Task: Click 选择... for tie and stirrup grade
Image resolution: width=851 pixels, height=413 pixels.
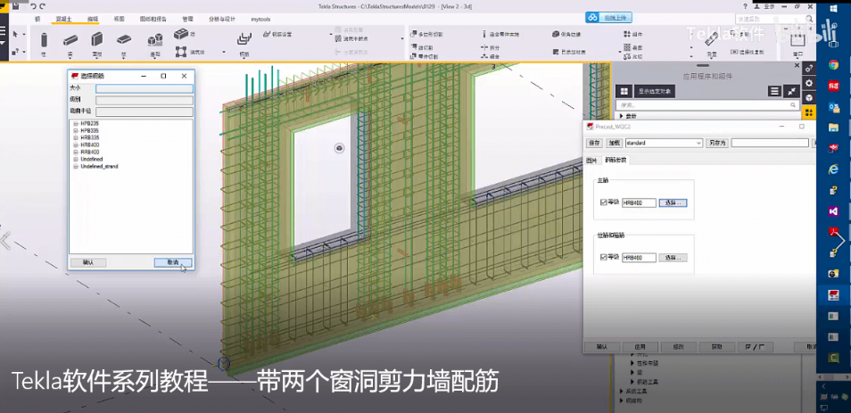Action: click(673, 257)
